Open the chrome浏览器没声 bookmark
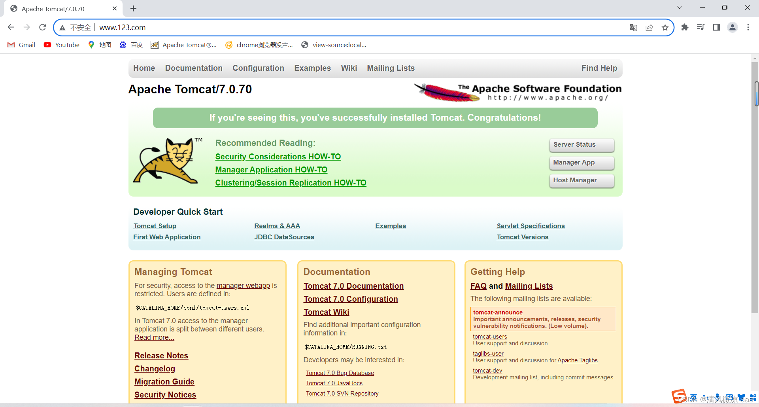The image size is (759, 407). click(x=259, y=45)
